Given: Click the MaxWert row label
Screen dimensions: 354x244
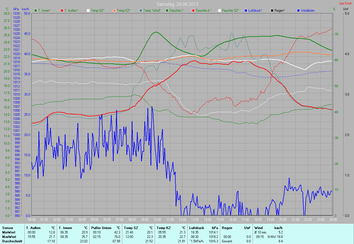Looking at the screenshot, I should tap(9, 237).
